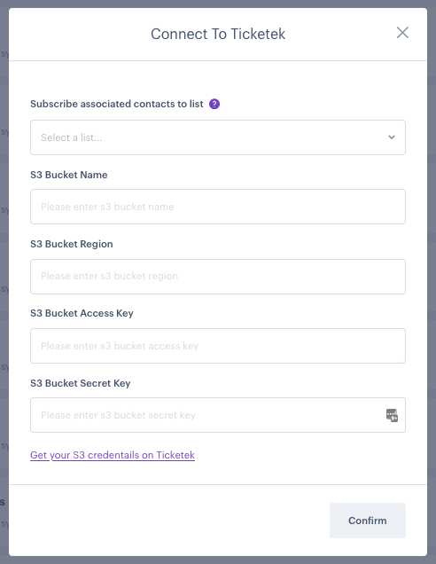
Task: Open 'Get your S3 credentails on Ticketek' link
Action: 113,455
